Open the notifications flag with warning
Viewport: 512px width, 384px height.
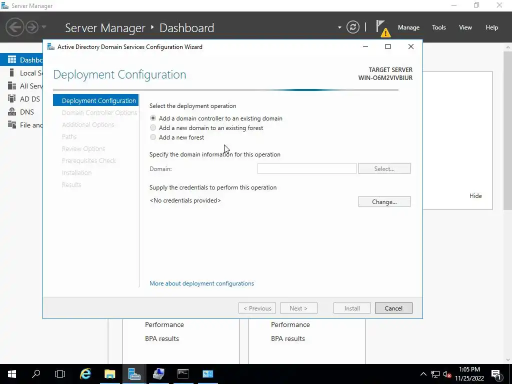point(382,28)
